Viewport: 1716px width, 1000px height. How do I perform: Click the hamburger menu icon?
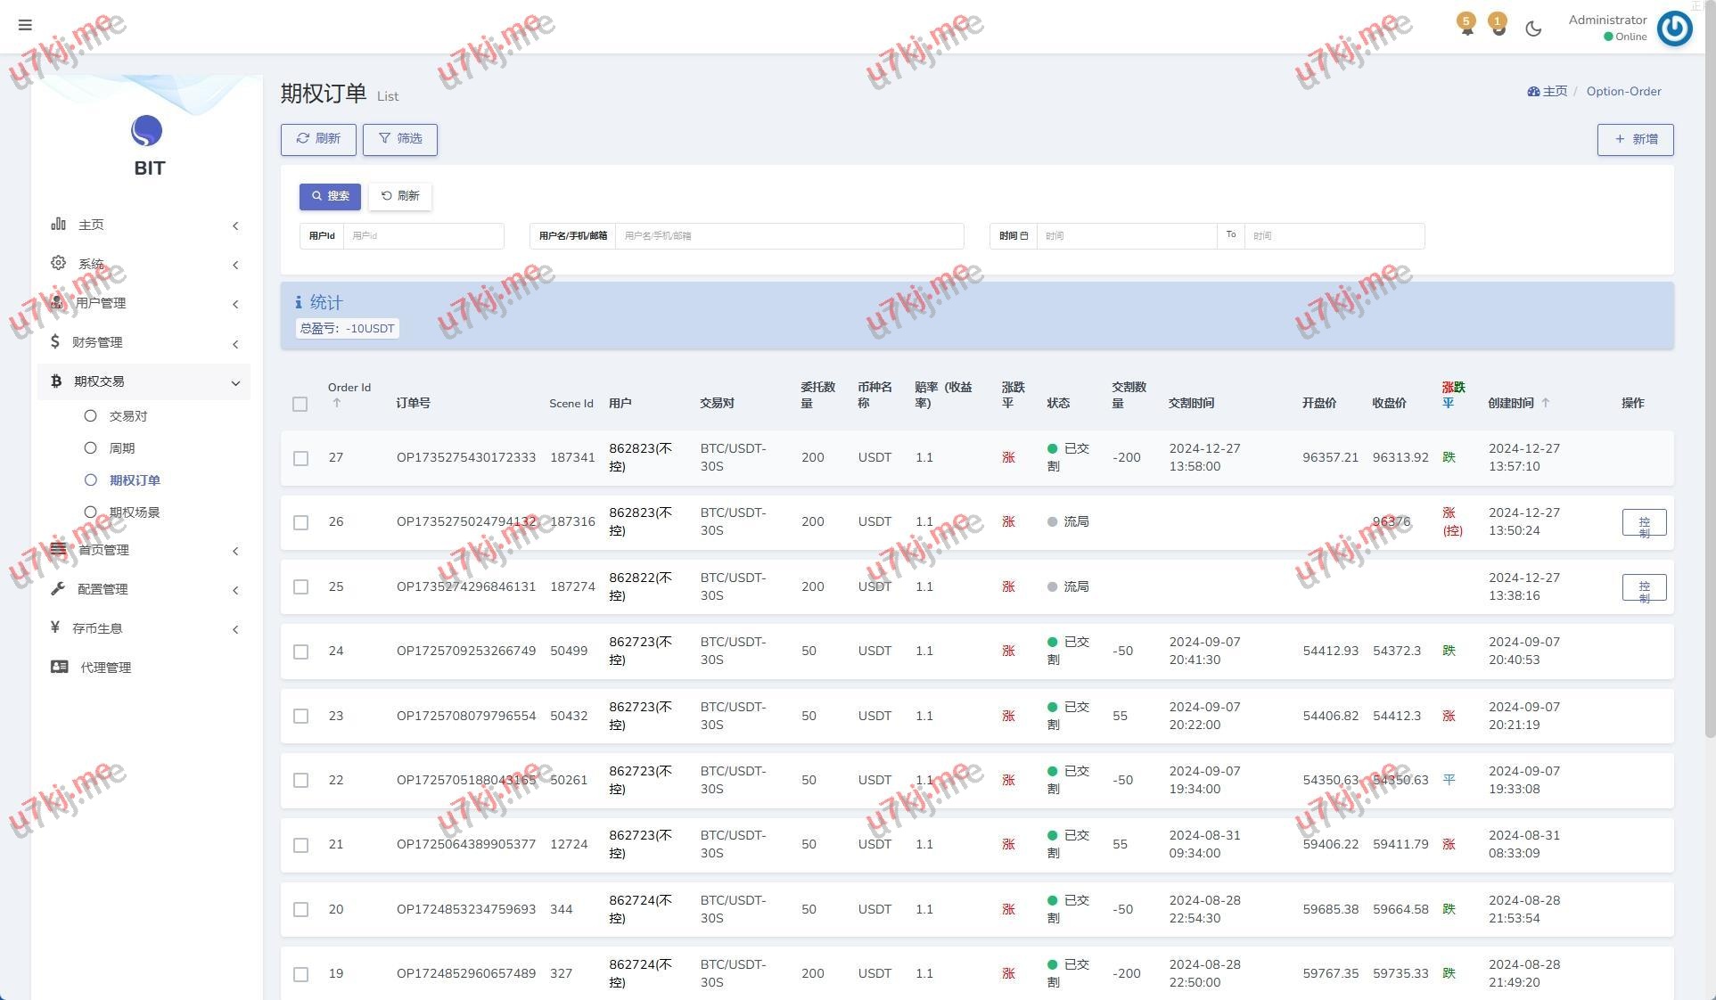pyautogui.click(x=25, y=25)
